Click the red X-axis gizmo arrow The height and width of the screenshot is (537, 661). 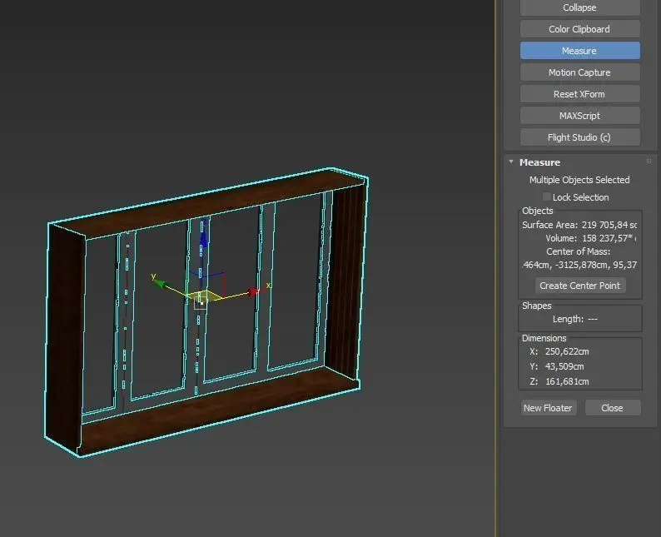pyautogui.click(x=253, y=291)
